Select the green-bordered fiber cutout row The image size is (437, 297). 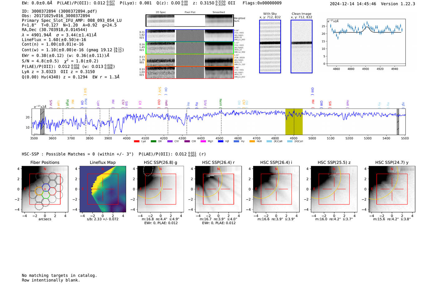189,48
